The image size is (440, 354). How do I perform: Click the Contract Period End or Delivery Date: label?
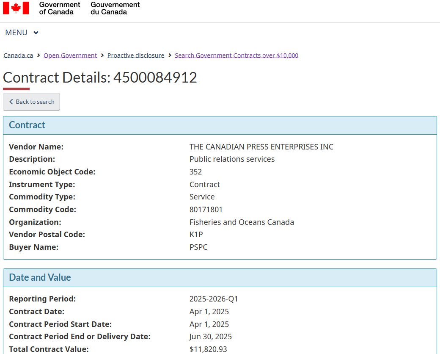click(x=80, y=336)
